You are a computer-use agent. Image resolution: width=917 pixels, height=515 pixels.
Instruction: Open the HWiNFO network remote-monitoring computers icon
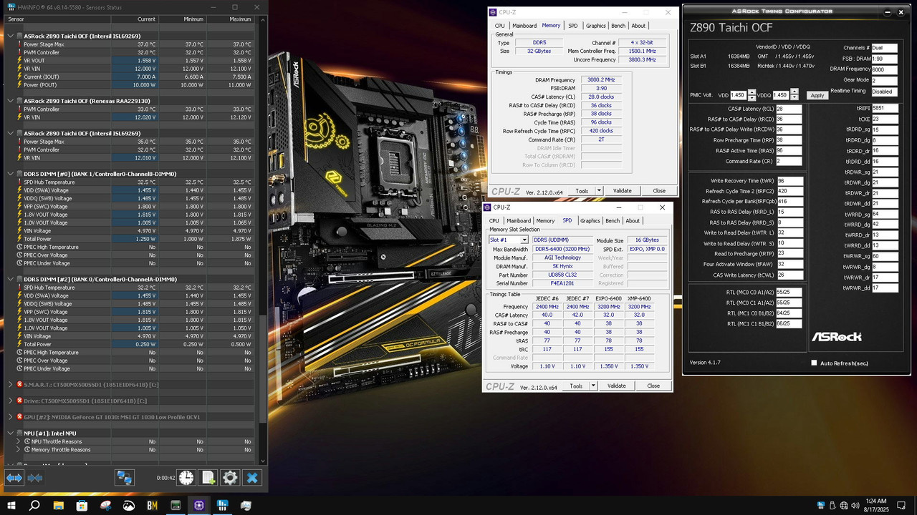coord(125,478)
